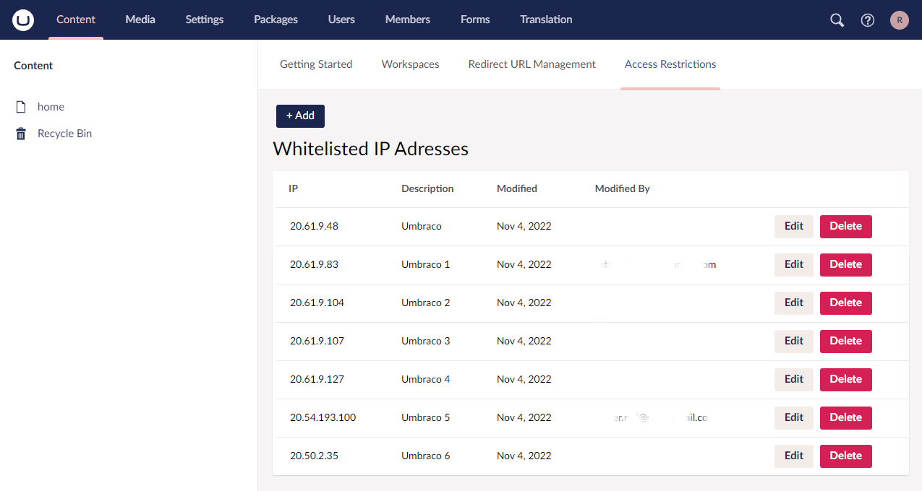Open the Users section

(341, 19)
